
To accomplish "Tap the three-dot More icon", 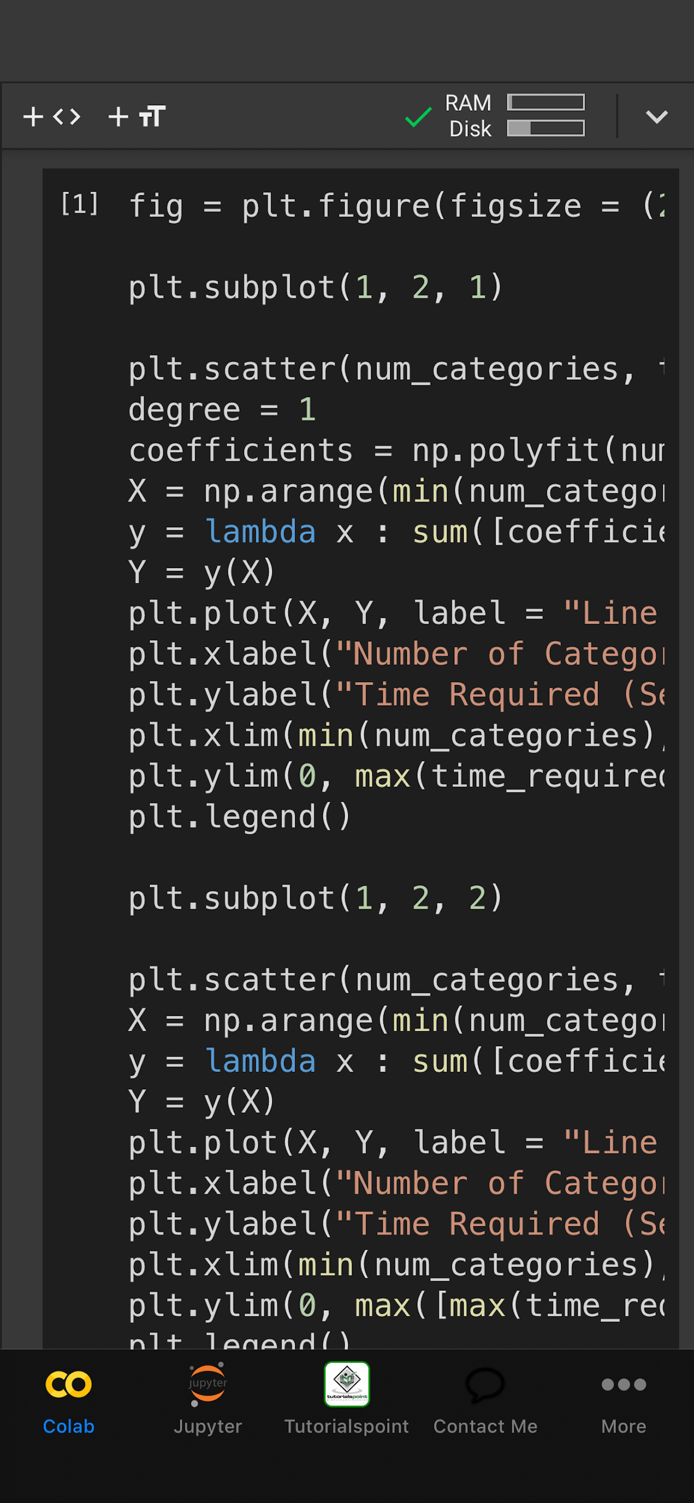I will pyautogui.click(x=624, y=1384).
